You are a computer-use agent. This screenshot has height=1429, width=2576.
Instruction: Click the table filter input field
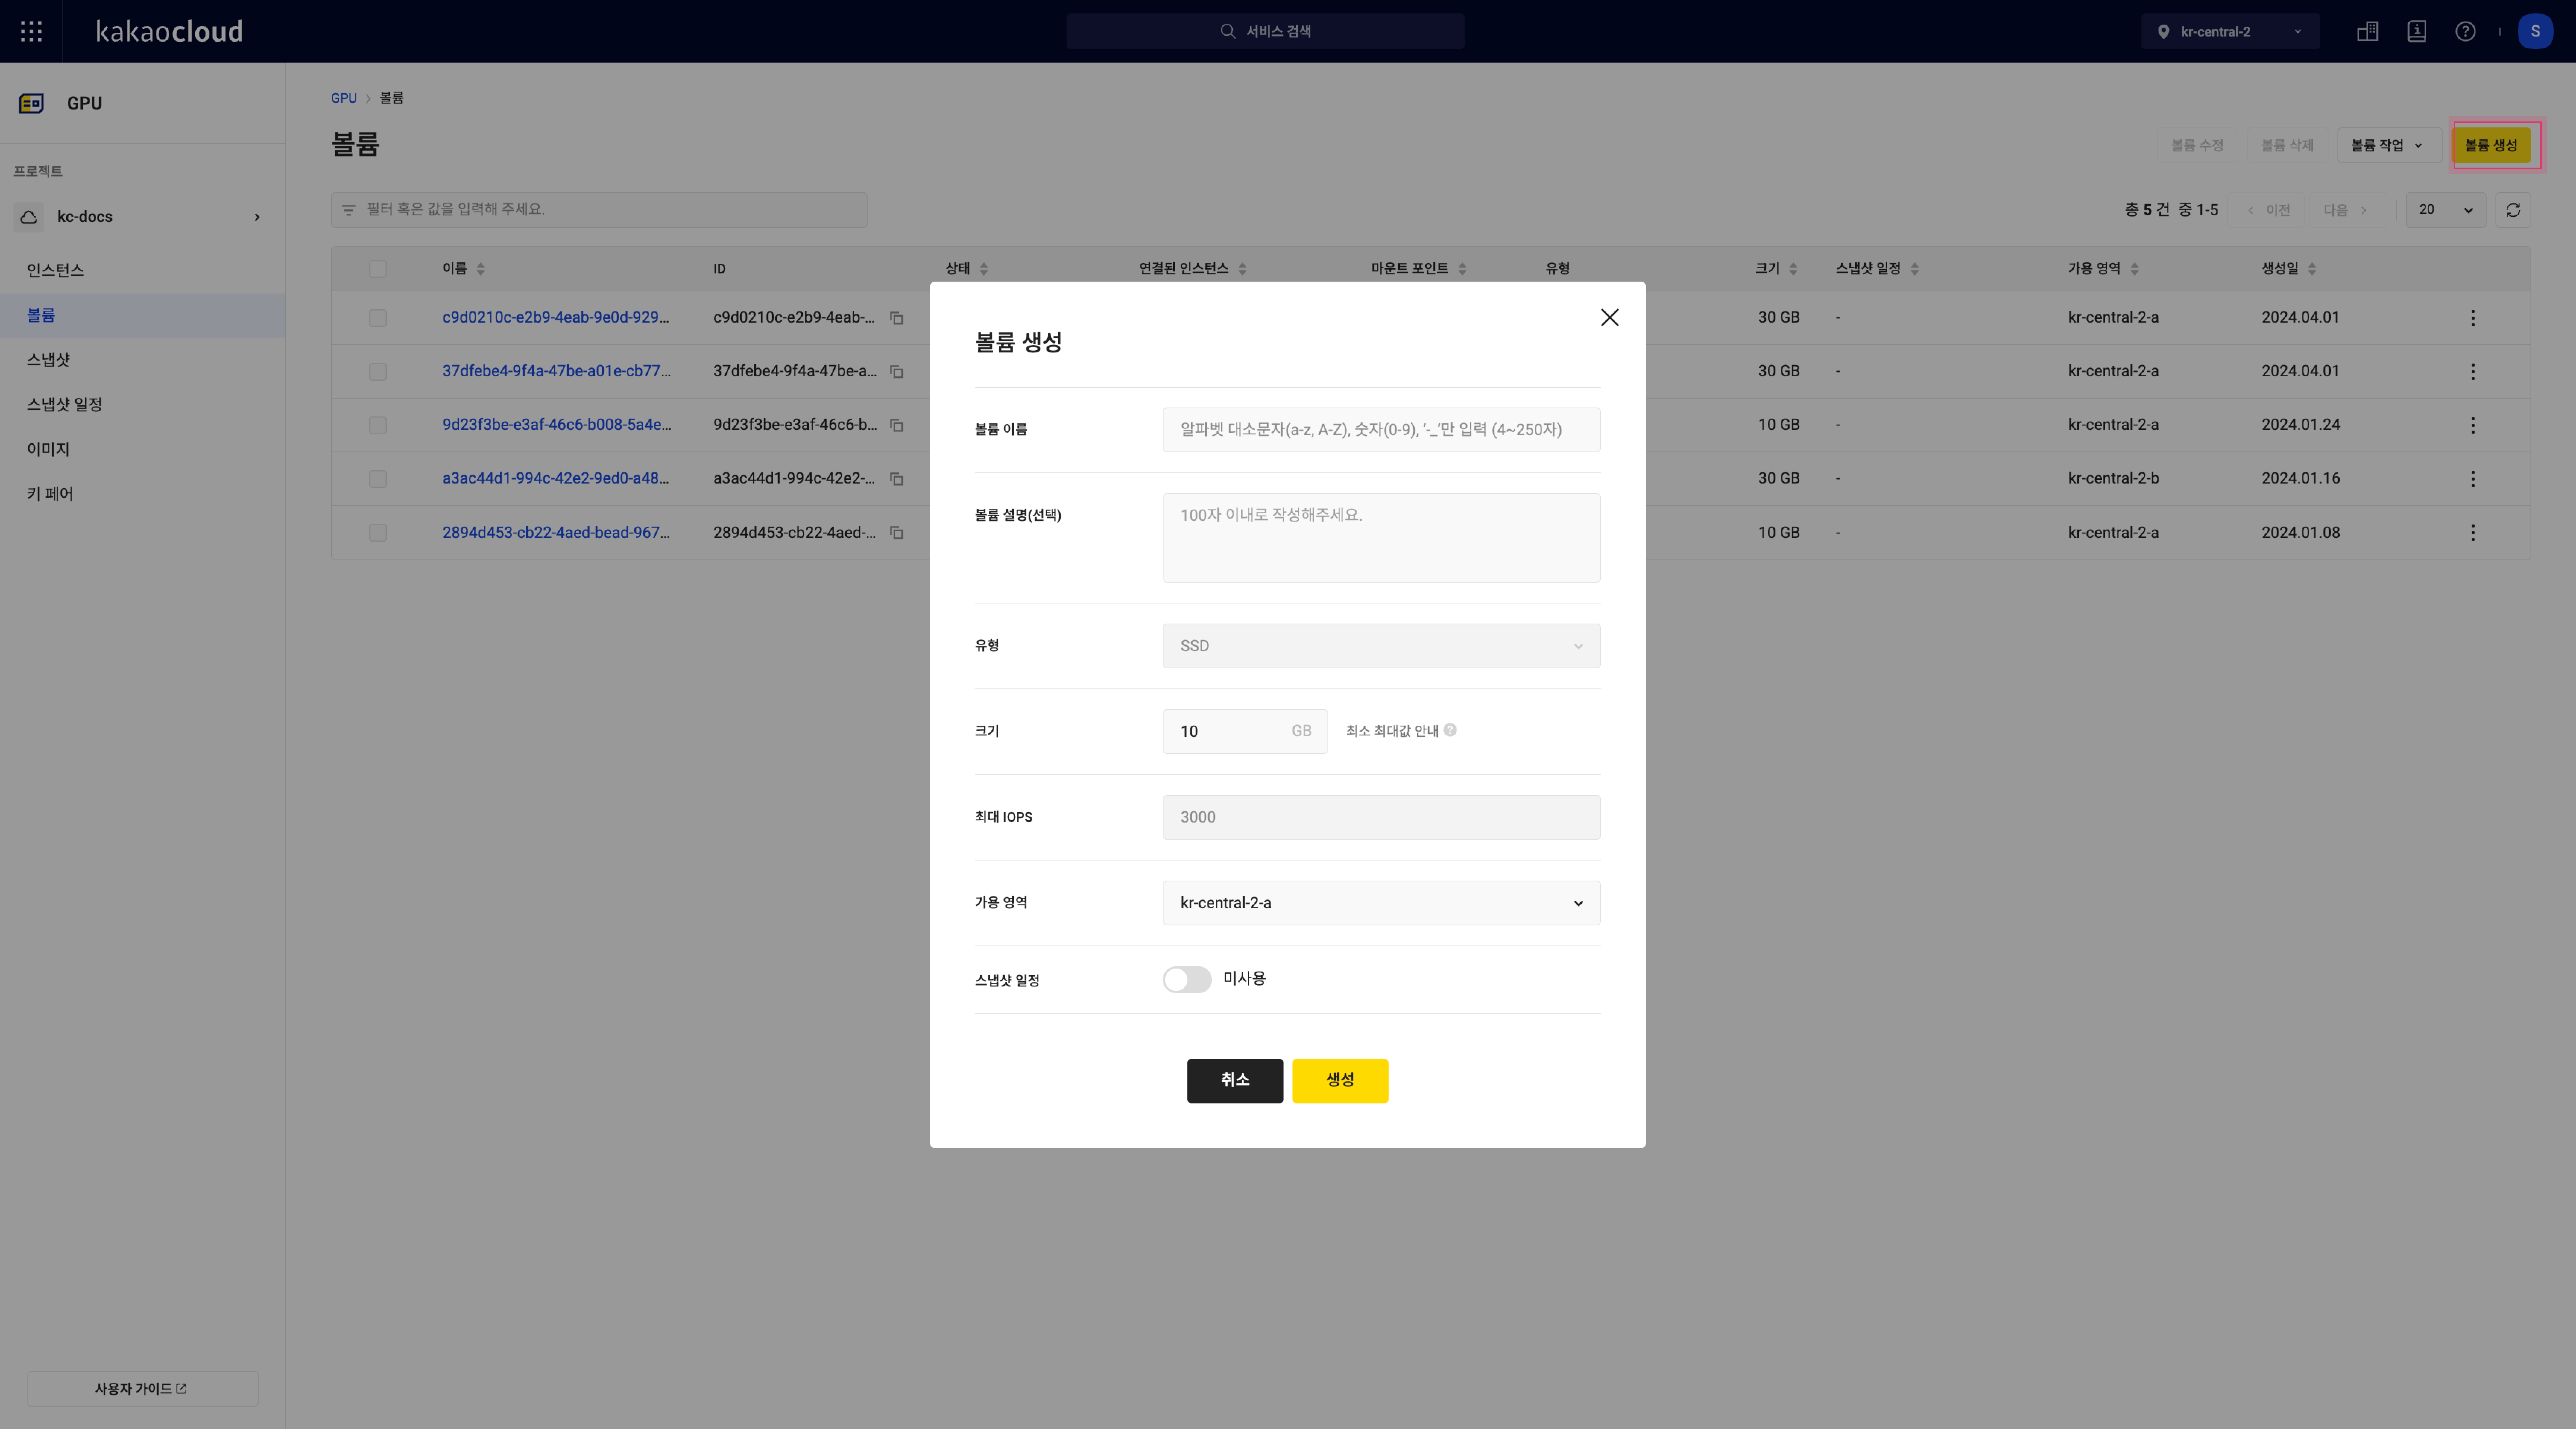click(x=599, y=210)
